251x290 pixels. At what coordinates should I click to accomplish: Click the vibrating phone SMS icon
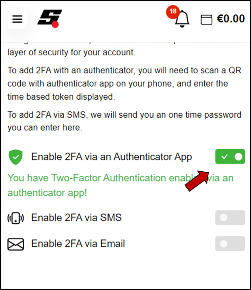pyautogui.click(x=16, y=218)
